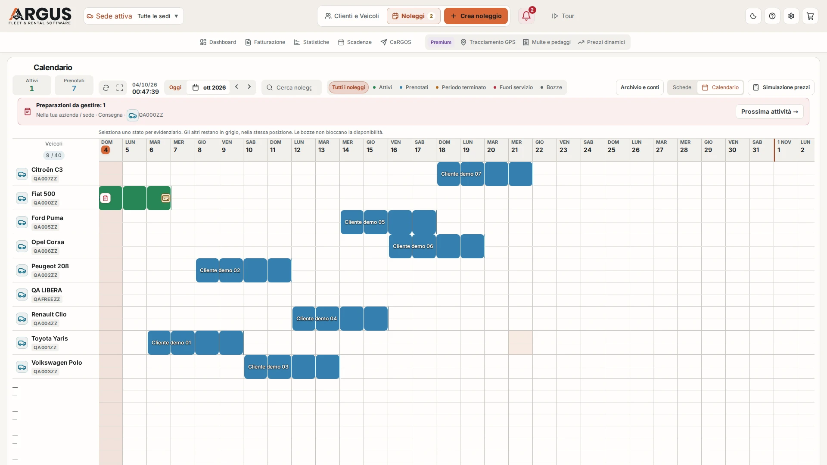Open the Cliente demo 03 booking block
Image resolution: width=827 pixels, height=465 pixels.
pyautogui.click(x=292, y=367)
